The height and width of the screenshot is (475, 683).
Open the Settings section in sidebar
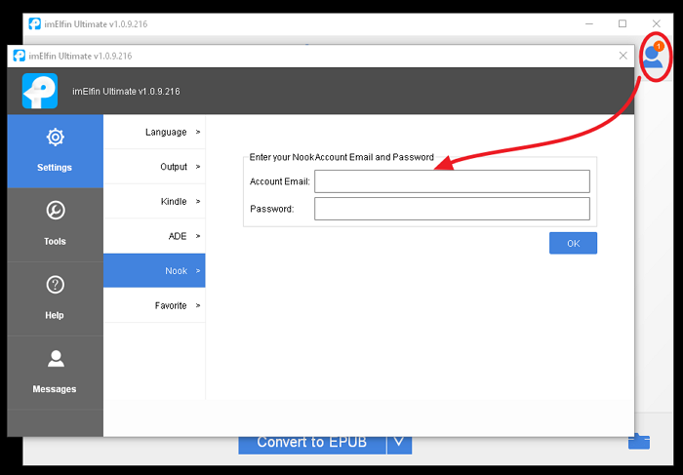coord(55,151)
